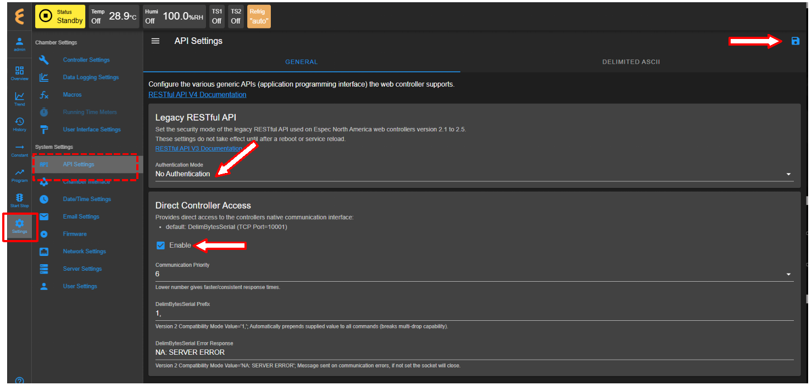Switch to the GENERAL tab
This screenshot has height=385, width=812.
(x=302, y=62)
